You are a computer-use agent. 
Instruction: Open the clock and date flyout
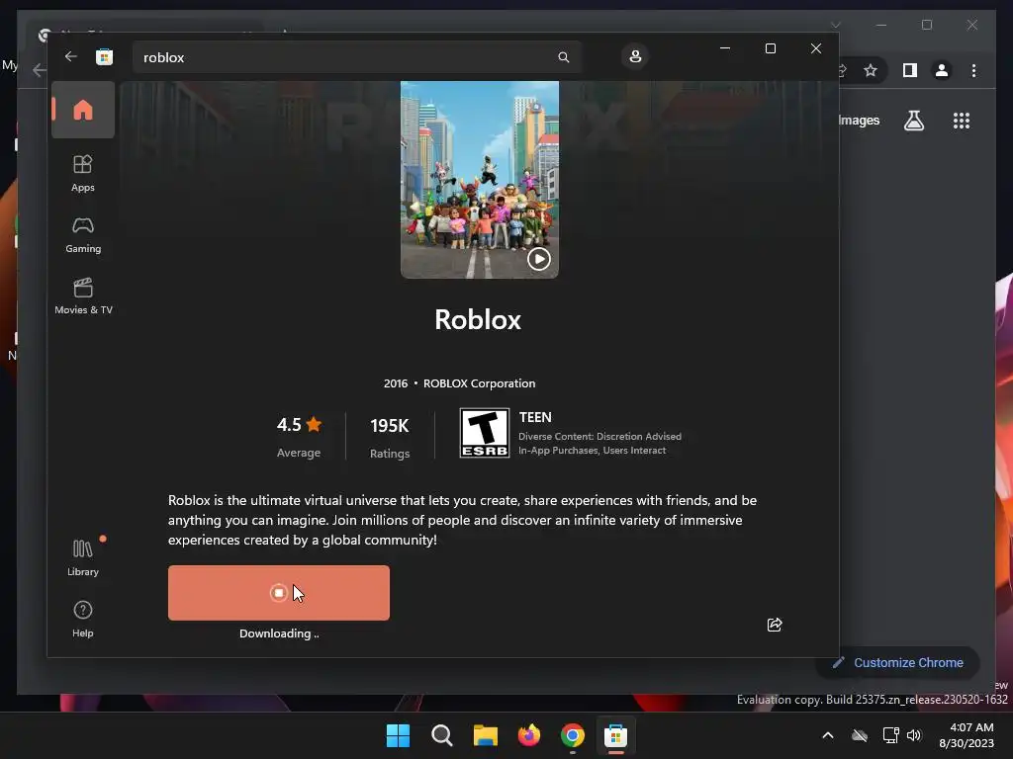[967, 735]
